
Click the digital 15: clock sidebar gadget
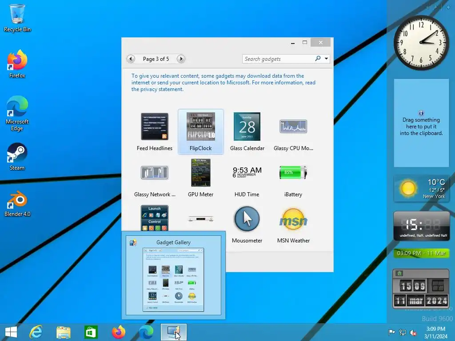point(421,226)
